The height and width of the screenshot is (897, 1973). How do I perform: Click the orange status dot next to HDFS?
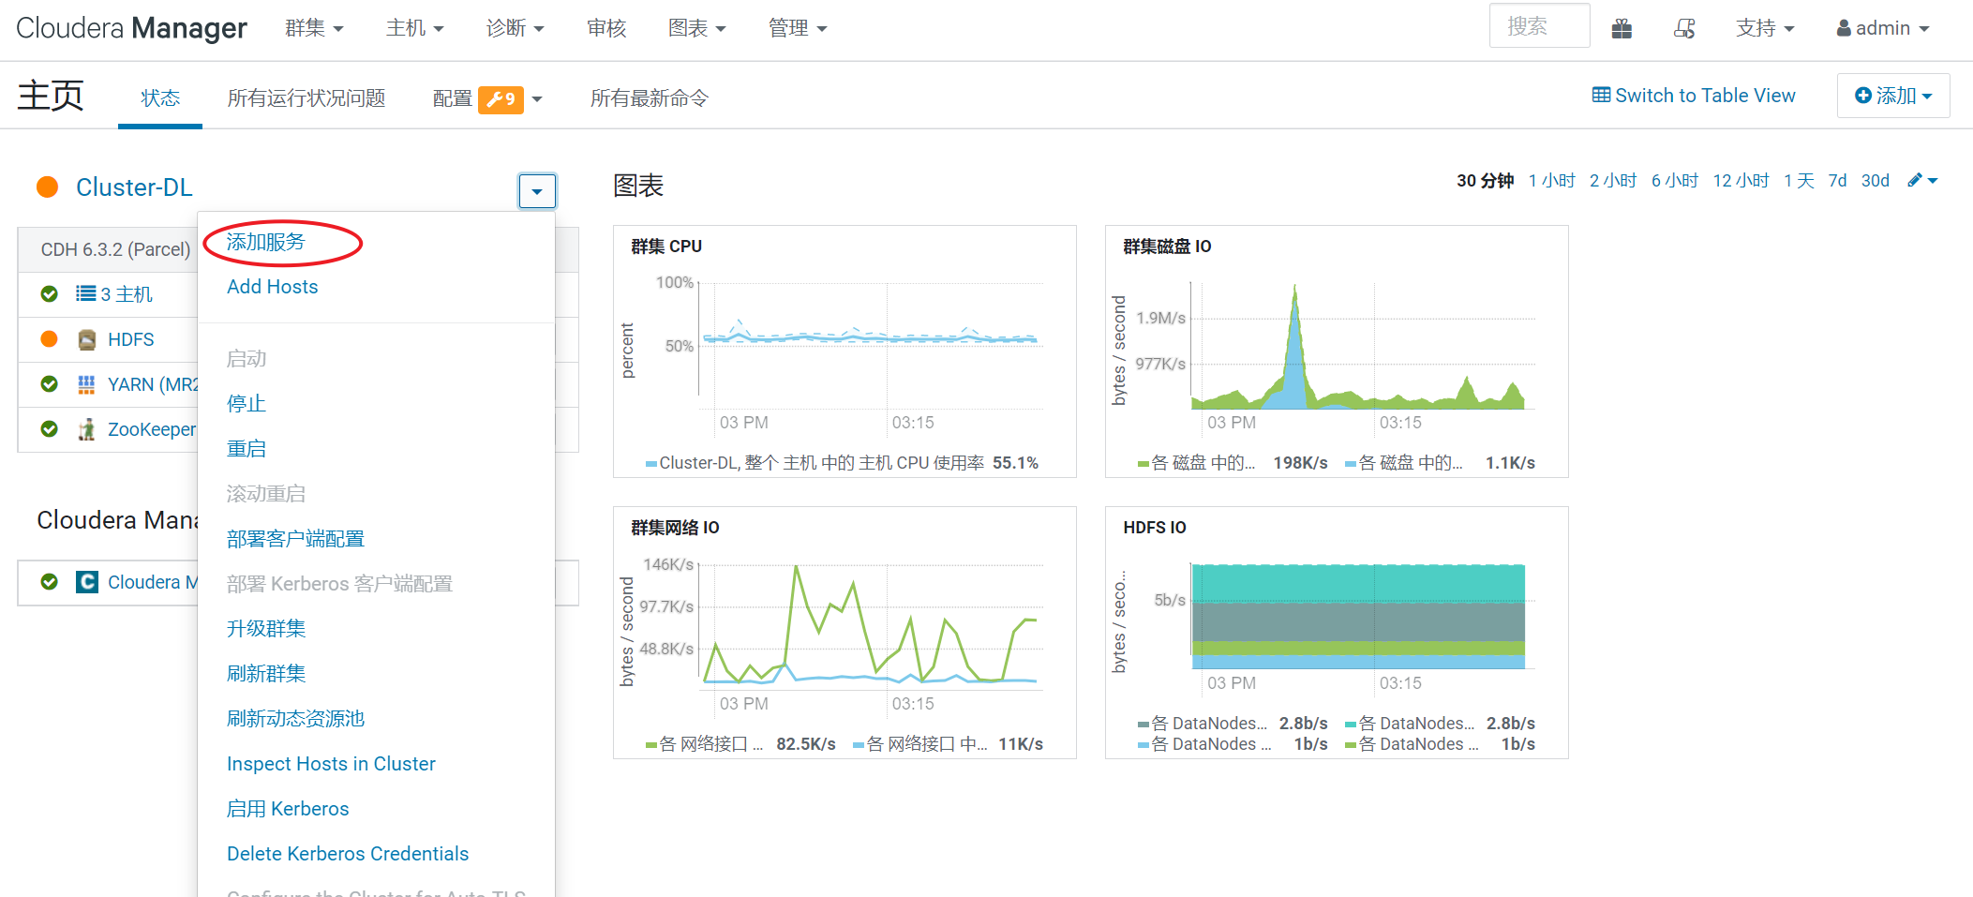click(50, 339)
